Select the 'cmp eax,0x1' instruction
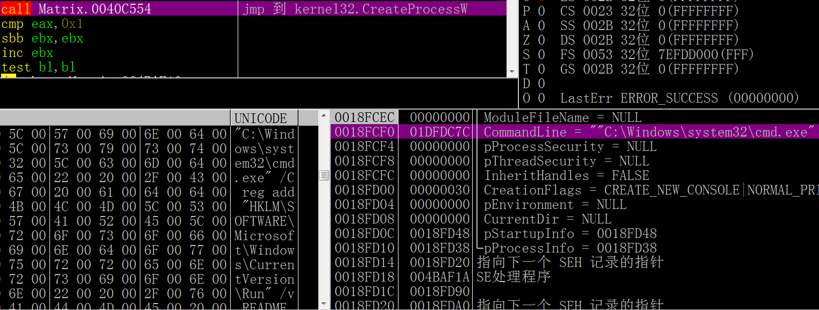The width and height of the screenshot is (819, 310). coord(42,24)
